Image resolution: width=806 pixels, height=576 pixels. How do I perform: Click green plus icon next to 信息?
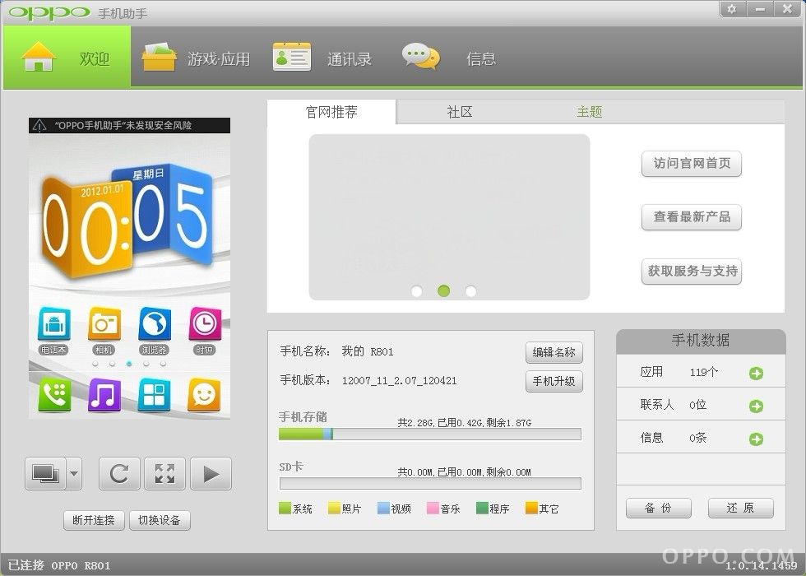[x=756, y=439]
